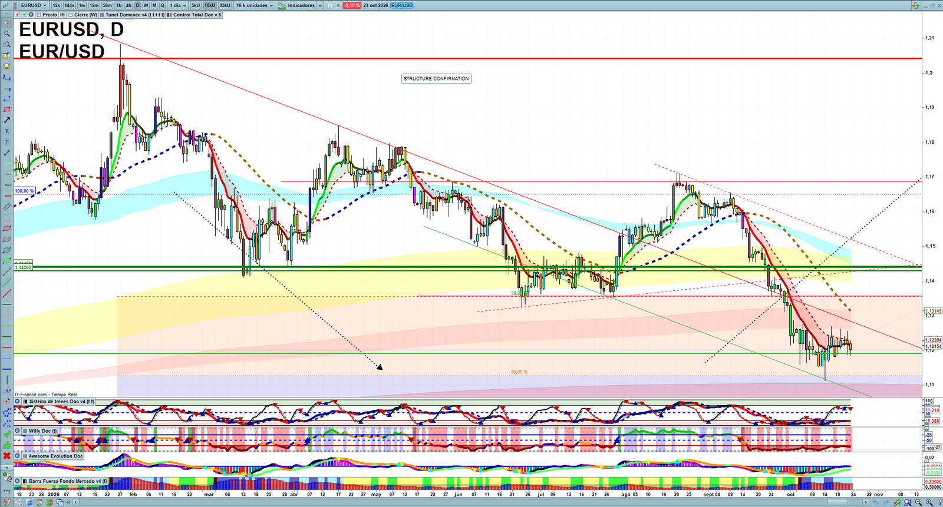Select the arrow cursor tool
The height and width of the screenshot is (507, 943).
click(x=6, y=23)
